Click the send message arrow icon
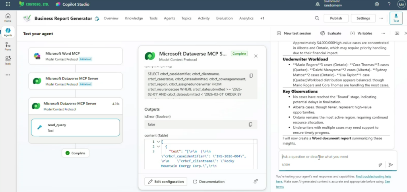Screen dimensions: 407x192 click(x=390, y=165)
